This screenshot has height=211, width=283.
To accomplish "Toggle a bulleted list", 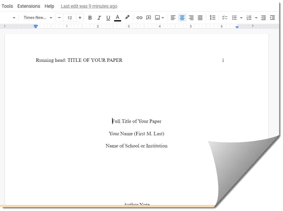I will tap(234, 18).
